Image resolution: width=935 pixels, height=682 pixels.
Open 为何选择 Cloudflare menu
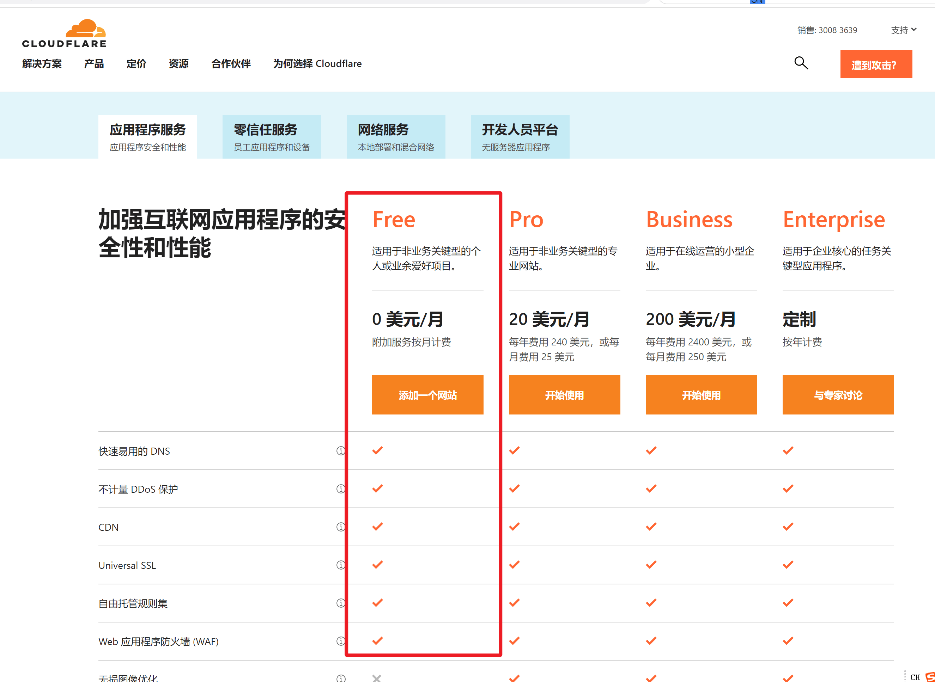[x=317, y=63]
